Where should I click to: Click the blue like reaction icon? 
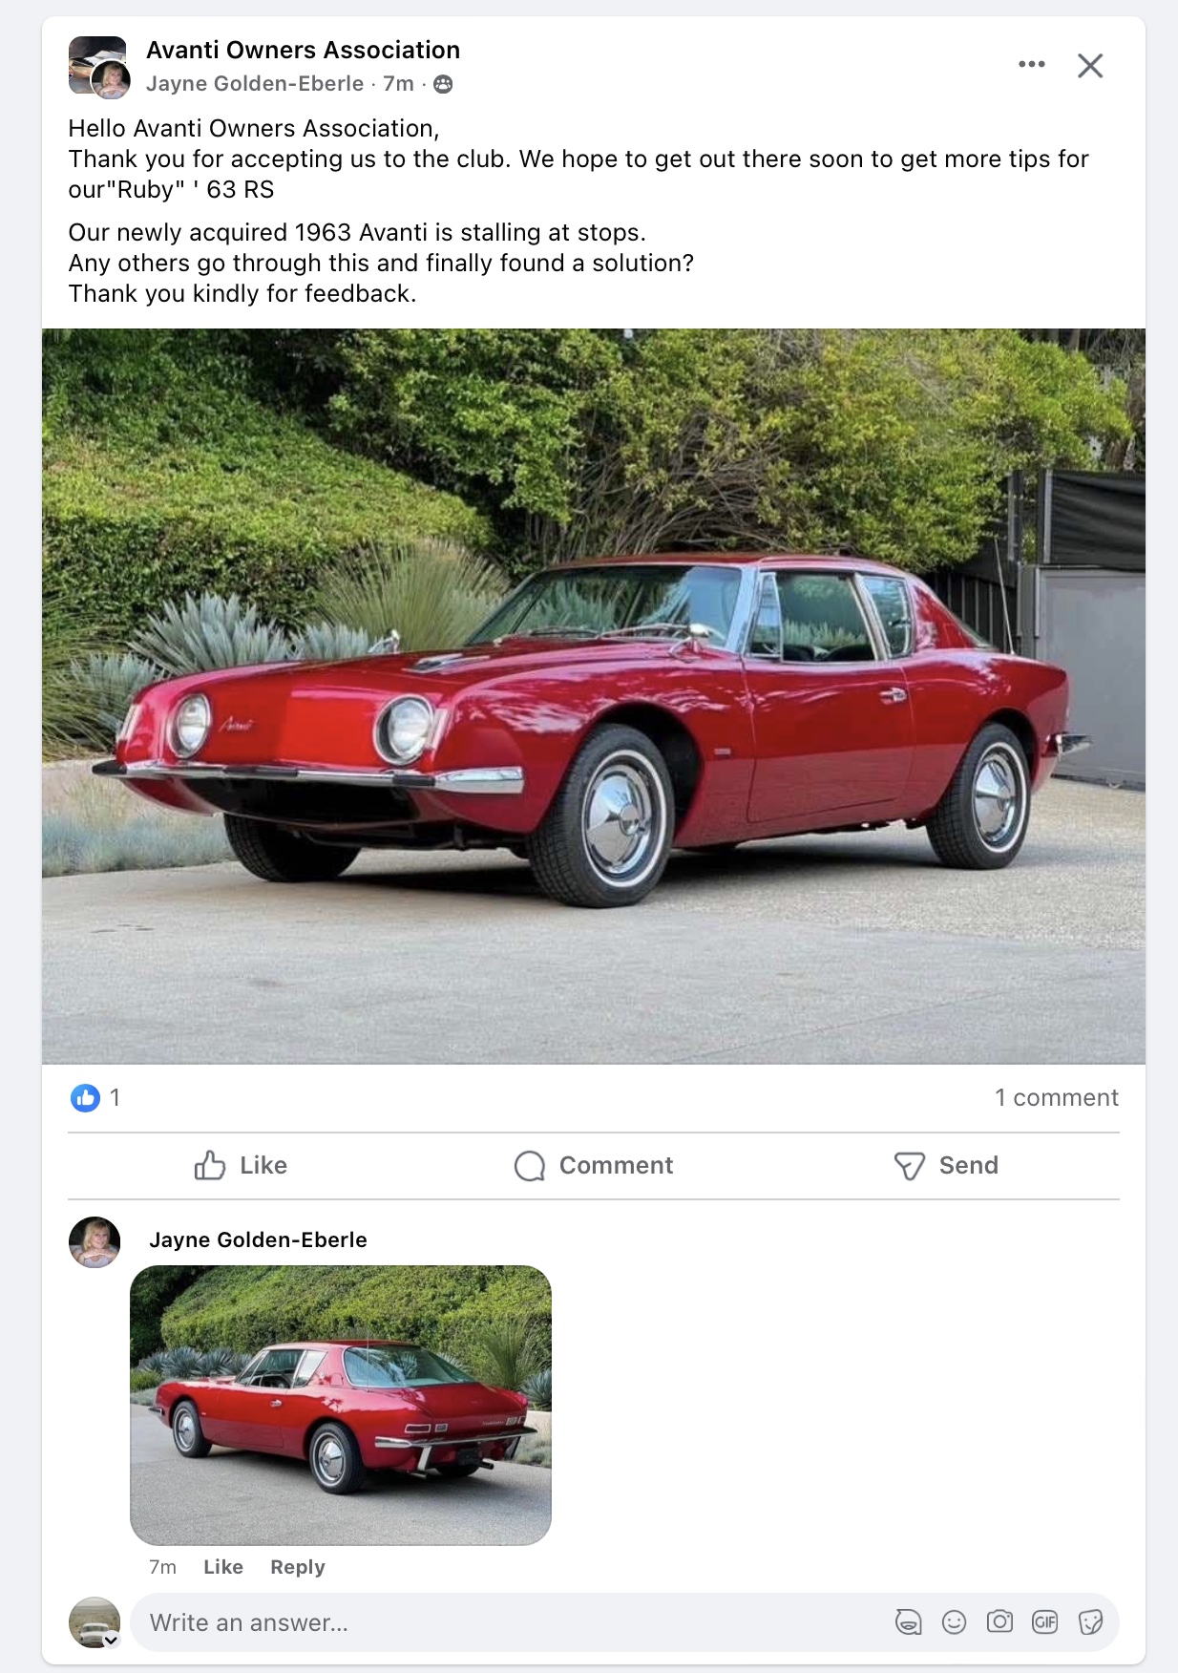[85, 1098]
